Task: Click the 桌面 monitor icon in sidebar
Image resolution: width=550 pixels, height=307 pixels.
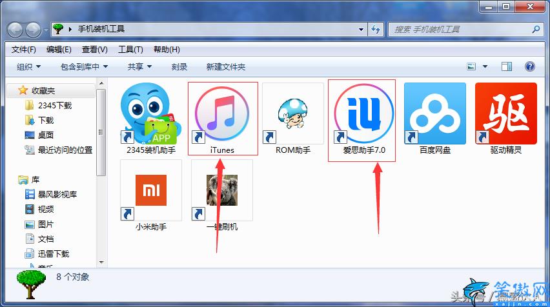Action: click(30, 135)
